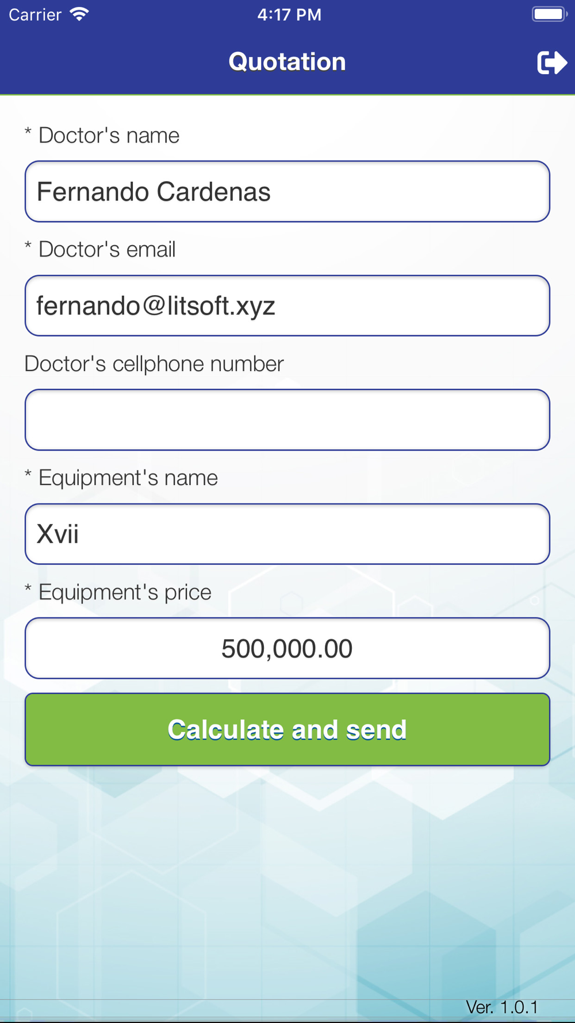Click the Equipment's name field containing Xvii
Viewport: 575px width, 1023px height.
point(287,534)
